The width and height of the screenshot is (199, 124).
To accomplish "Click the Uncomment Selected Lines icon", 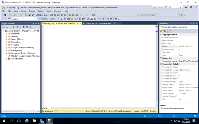I will (103, 19).
